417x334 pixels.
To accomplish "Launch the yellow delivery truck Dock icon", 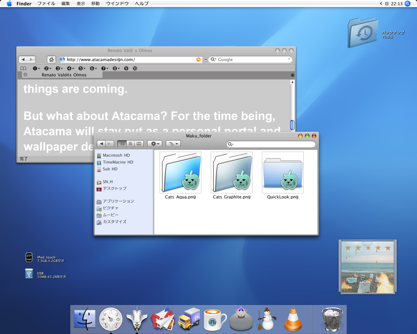I will (189, 319).
